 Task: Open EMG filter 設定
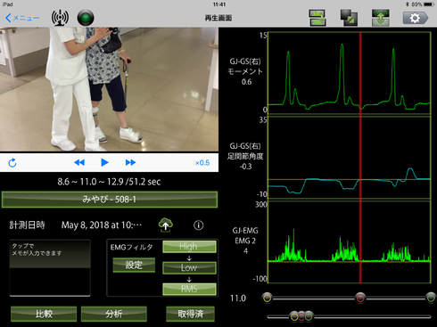[134, 265]
